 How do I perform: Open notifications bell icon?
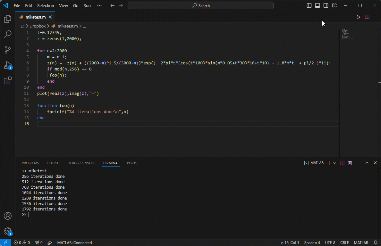pos(376,242)
